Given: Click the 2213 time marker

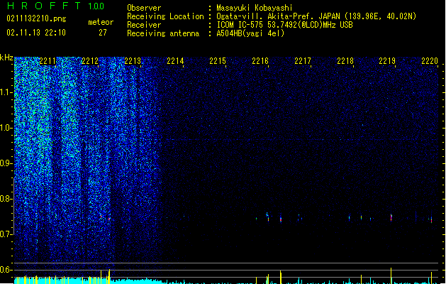Looking at the screenshot, I should [x=133, y=61].
